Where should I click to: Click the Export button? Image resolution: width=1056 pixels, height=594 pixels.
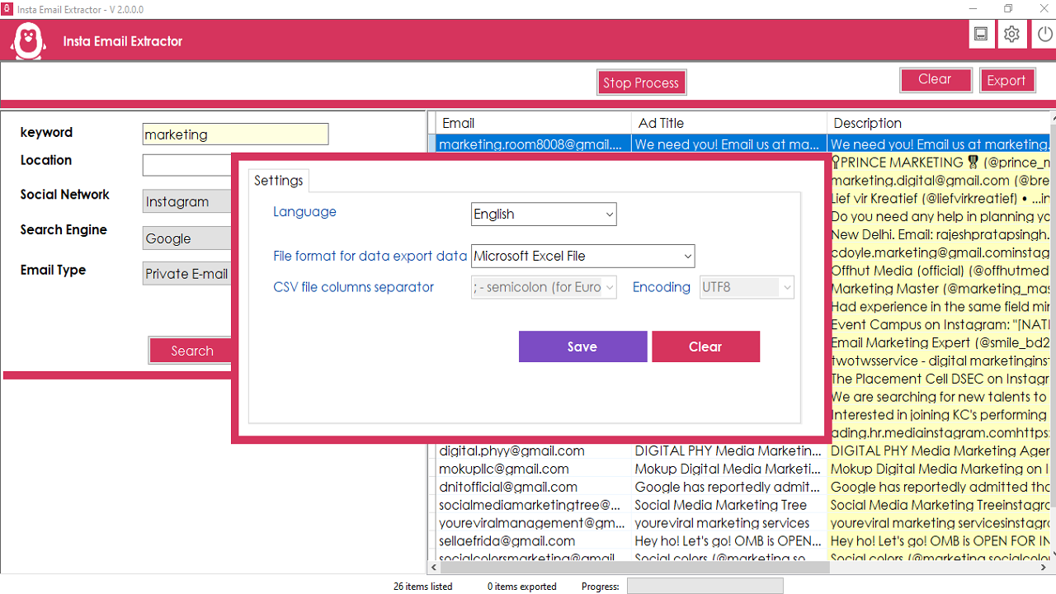coord(1007,80)
